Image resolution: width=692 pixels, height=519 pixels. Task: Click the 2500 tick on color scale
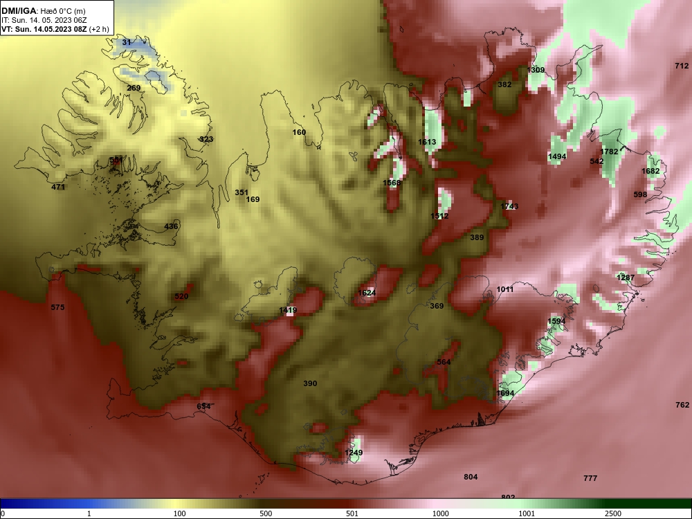pos(613,513)
